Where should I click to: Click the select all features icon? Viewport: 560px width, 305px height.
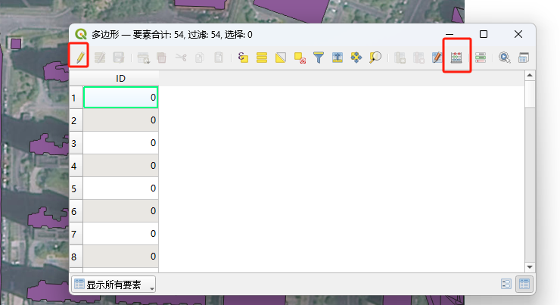coord(262,57)
